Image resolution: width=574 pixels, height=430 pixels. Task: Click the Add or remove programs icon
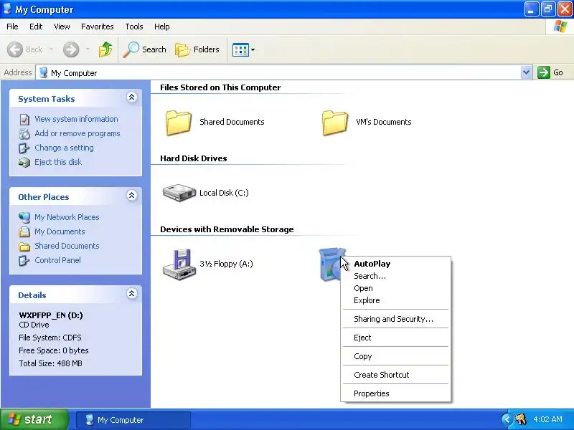[24, 133]
